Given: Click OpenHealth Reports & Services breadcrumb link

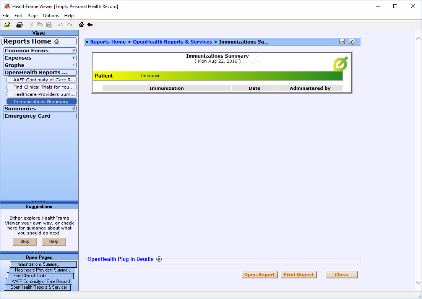Looking at the screenshot, I should pos(172,42).
